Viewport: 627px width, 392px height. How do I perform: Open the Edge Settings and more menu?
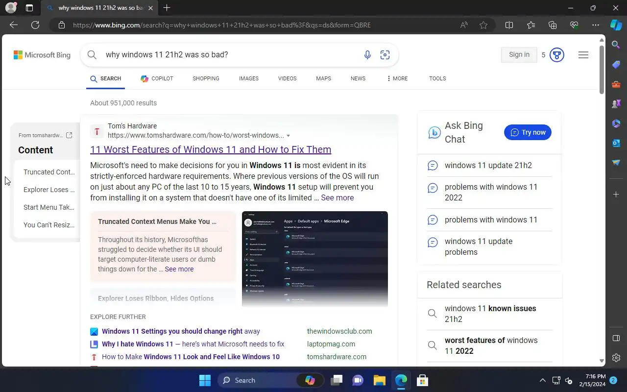596,25
